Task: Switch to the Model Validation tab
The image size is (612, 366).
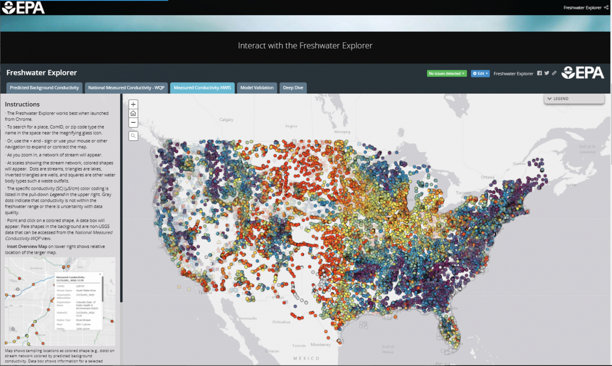Action: point(257,87)
